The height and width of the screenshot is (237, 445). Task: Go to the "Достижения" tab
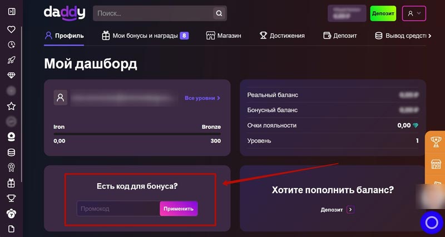(x=282, y=36)
